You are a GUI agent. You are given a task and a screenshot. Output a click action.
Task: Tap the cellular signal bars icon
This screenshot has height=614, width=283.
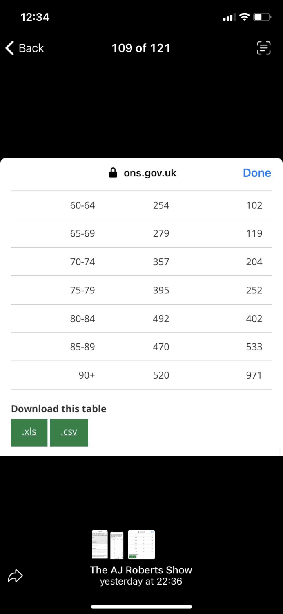point(228,18)
